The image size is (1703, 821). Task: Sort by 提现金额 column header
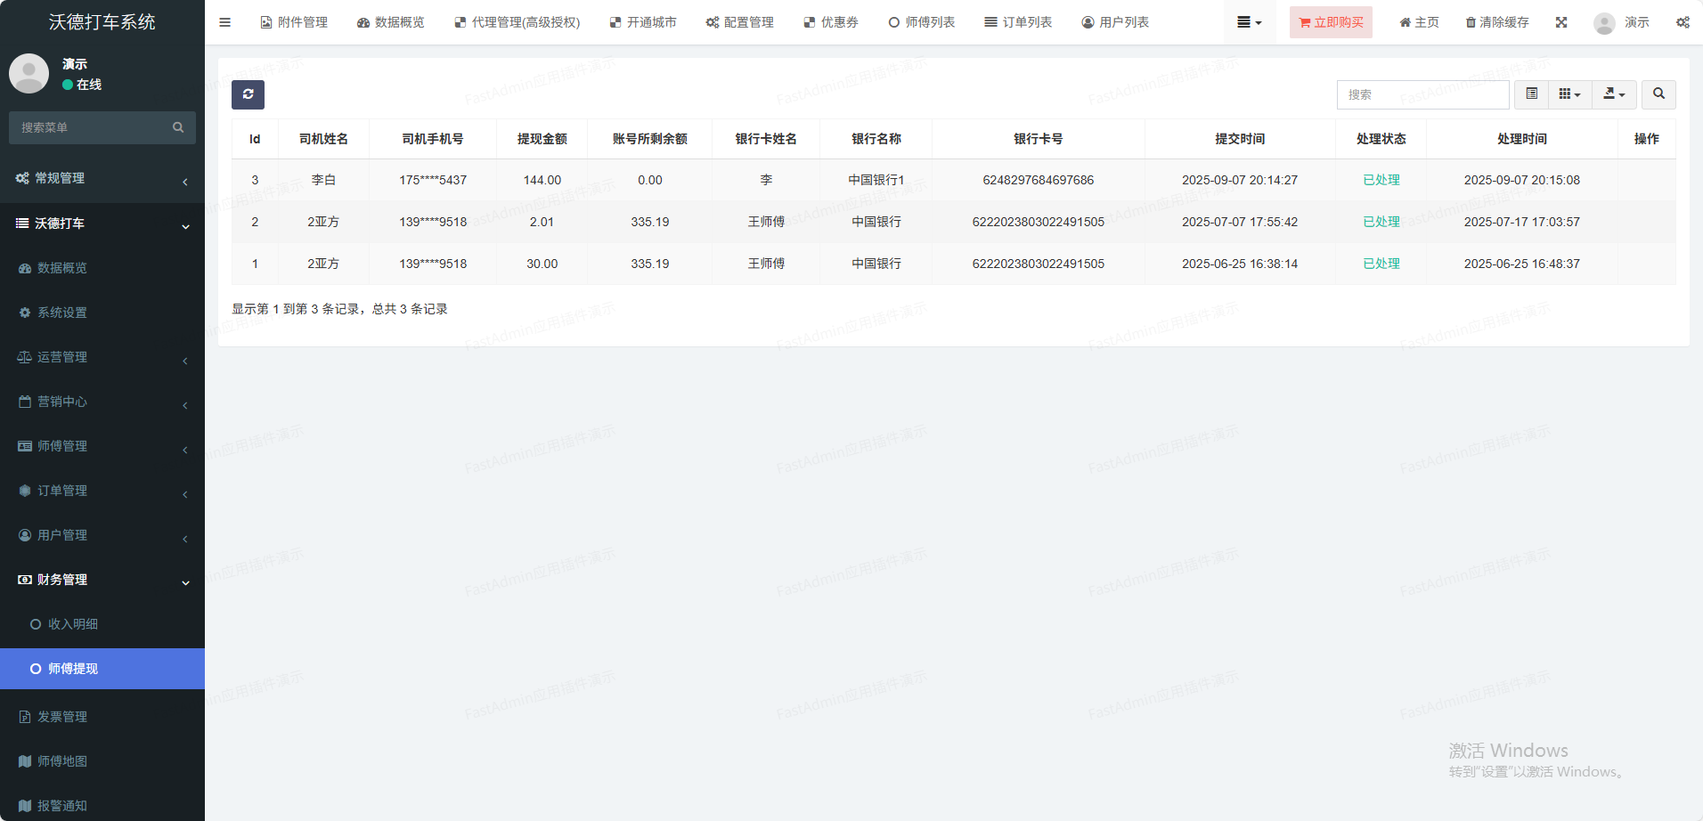pyautogui.click(x=542, y=139)
